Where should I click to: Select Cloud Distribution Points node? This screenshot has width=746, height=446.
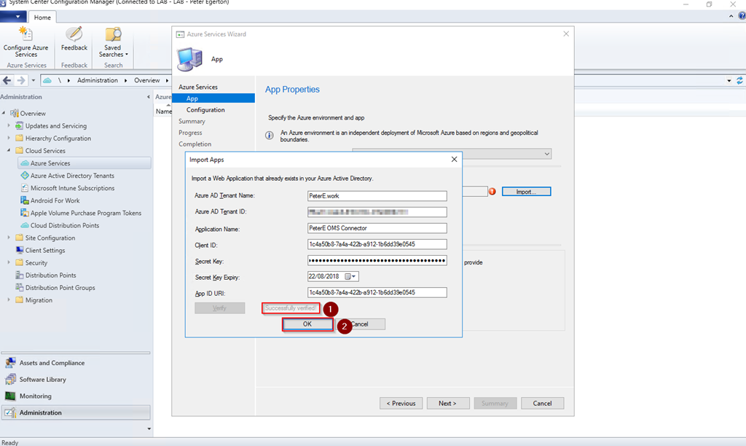[64, 225]
